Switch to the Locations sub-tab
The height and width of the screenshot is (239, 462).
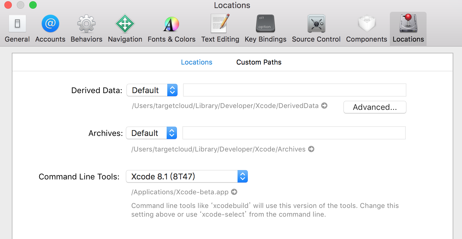coord(196,62)
